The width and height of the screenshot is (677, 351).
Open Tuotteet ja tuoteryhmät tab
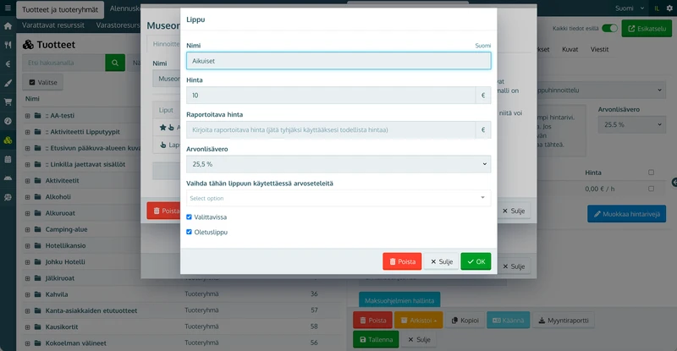click(x=60, y=9)
